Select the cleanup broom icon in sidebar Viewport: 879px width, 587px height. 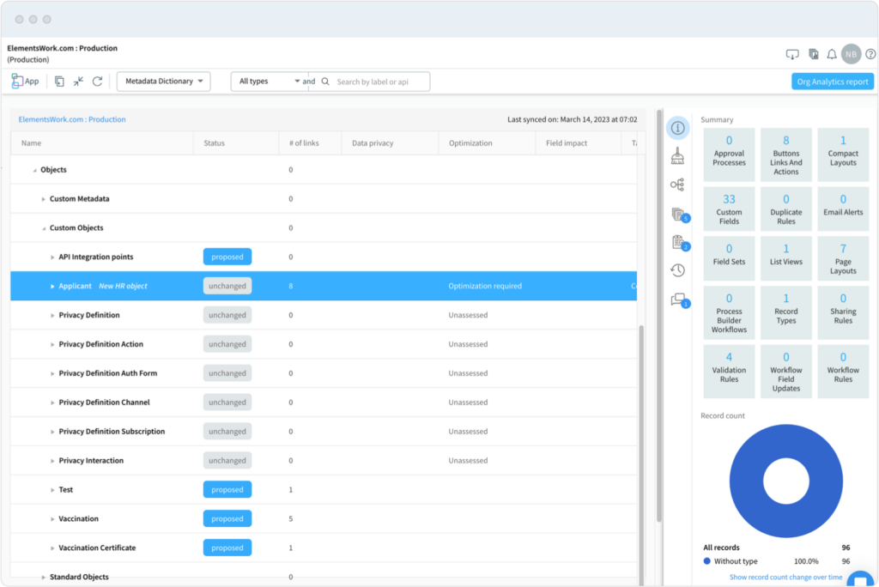(x=677, y=157)
